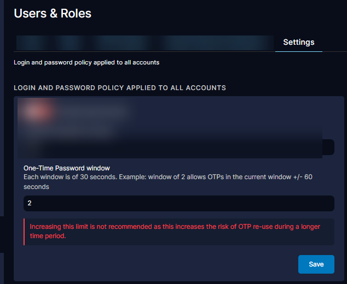Click the word "seconds" ending the help text
Image resolution: width=347 pixels, height=284 pixels.
point(36,187)
